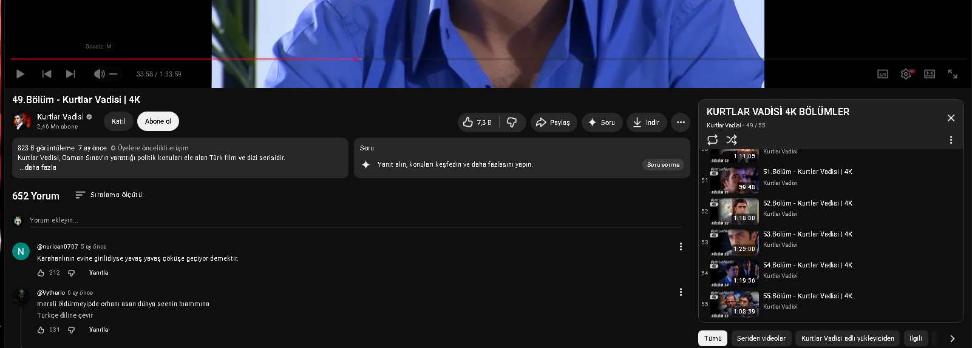Screen dimensions: 972x348
Task: Focus the Yorum ekleyin comment field
Action: pos(355,220)
